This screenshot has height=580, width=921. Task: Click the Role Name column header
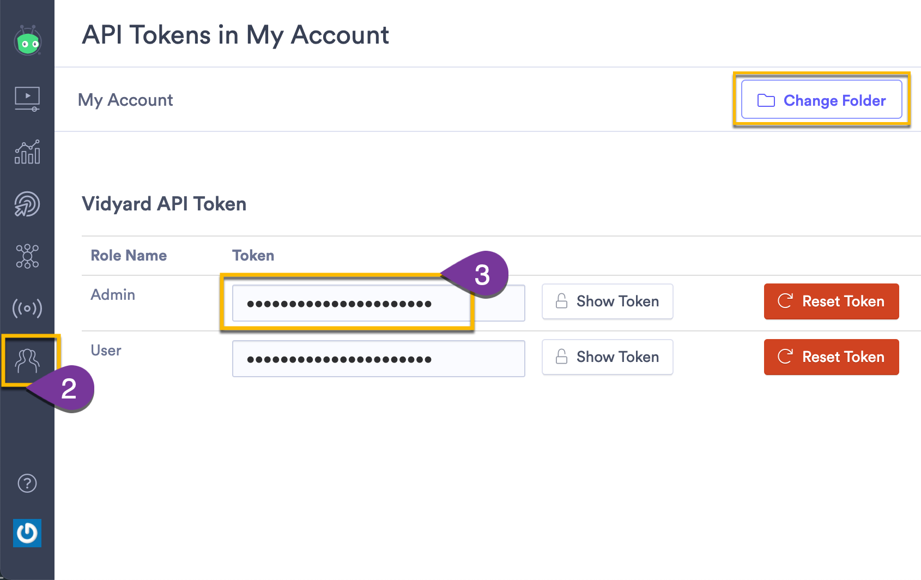129,256
